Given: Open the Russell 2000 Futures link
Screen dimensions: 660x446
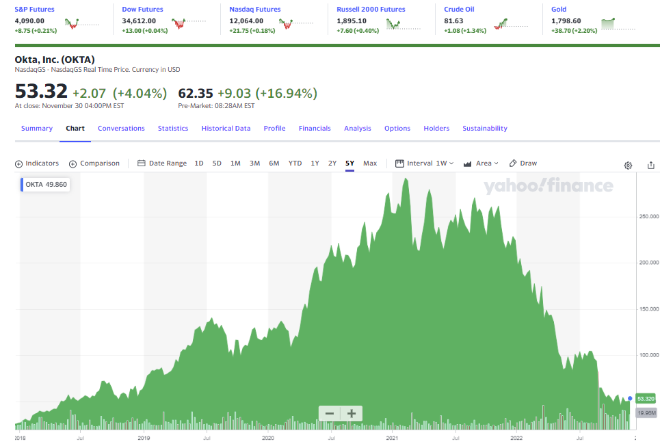Looking at the screenshot, I should tap(371, 10).
